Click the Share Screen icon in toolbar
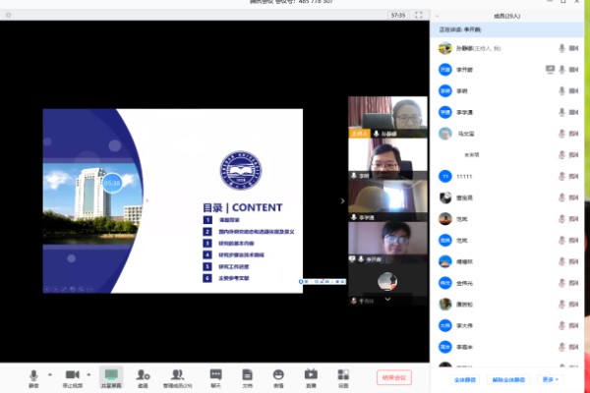 coord(111,377)
